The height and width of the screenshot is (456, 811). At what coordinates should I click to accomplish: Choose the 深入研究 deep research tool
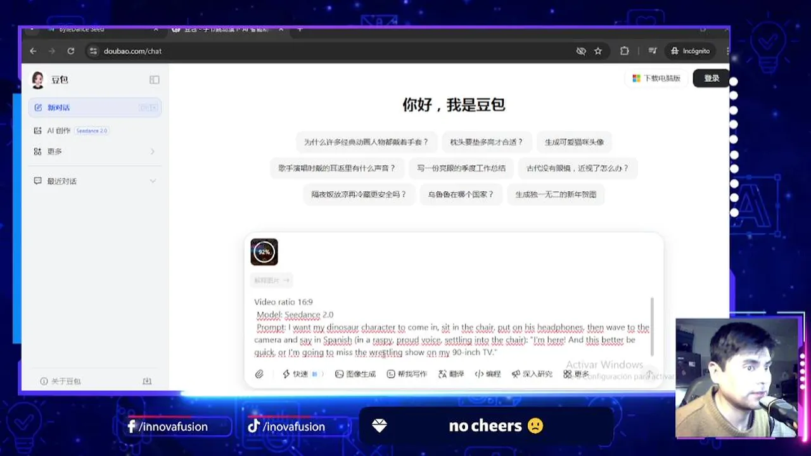click(x=532, y=374)
